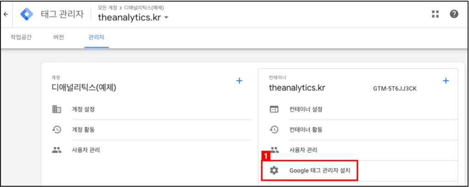The width and height of the screenshot is (469, 187).
Task: Click the 컨테이너 설정 window icon
Action: (x=274, y=109)
